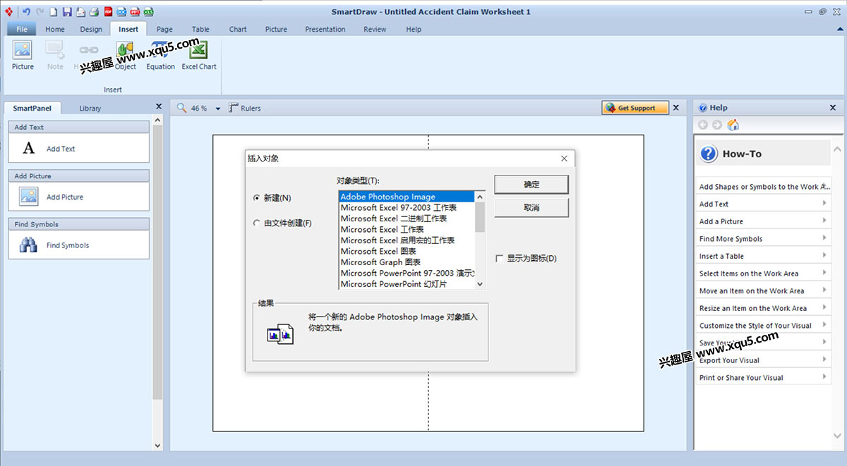Click the SmartDraw red logo icon
This screenshot has height=466, width=847.
(x=9, y=11)
